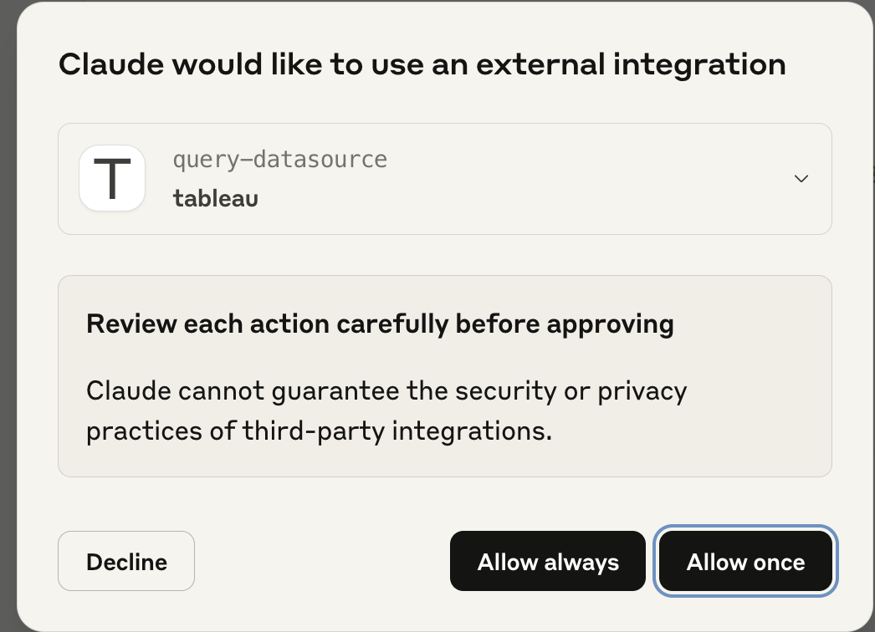Click the focused button with blue outline
Screen dimensions: 875x632
click(745, 561)
